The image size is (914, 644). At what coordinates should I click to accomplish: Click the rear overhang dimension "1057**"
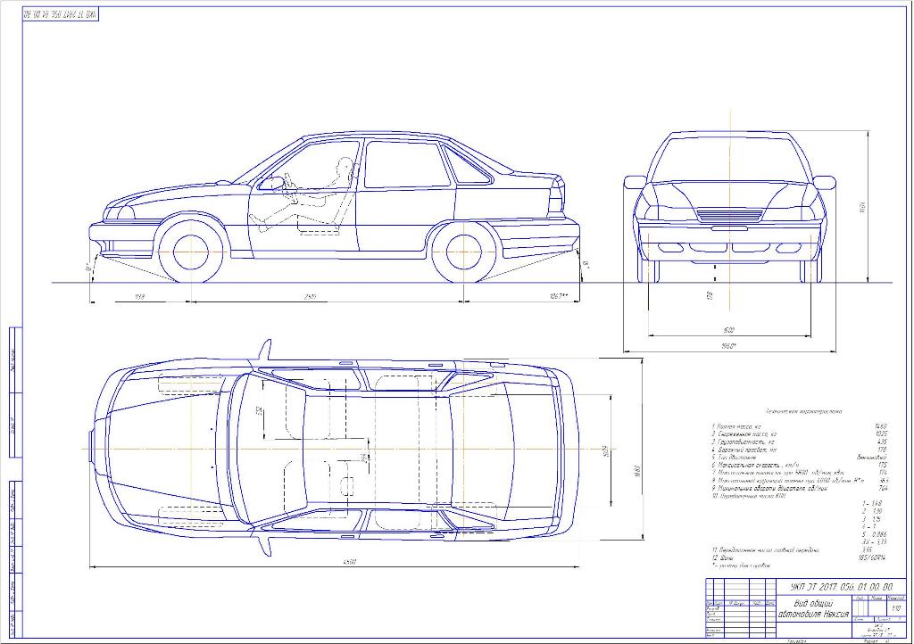pyautogui.click(x=558, y=296)
